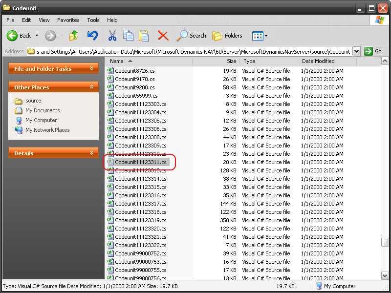The width and height of the screenshot is (391, 293).
Task: Open the Search pane
Action: 191,36
